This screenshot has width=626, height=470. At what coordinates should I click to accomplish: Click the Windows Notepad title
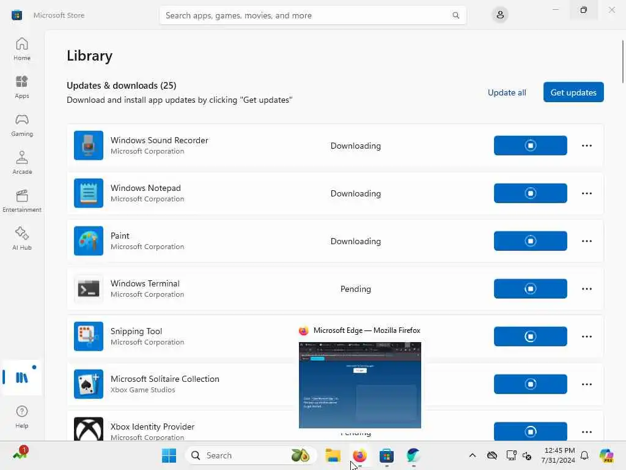(x=145, y=188)
